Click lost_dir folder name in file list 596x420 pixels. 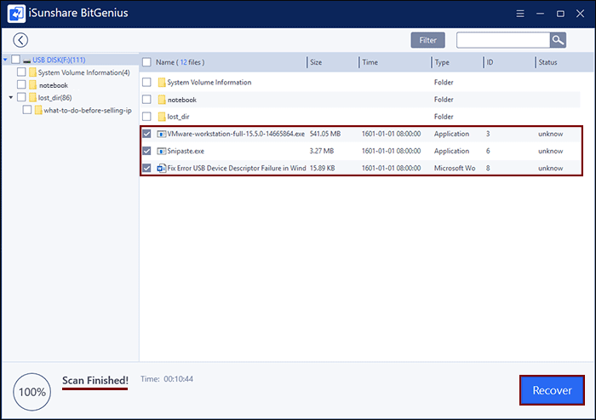(178, 117)
